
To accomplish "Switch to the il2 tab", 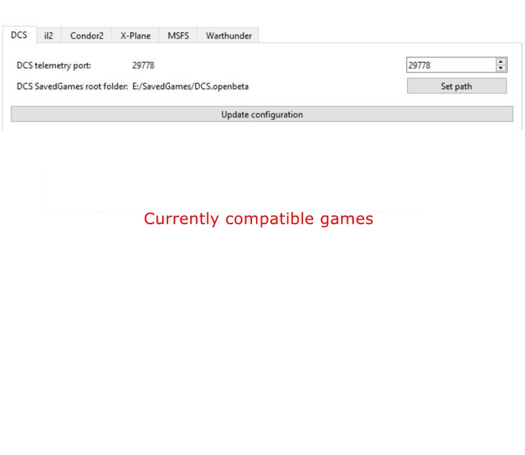I will (x=49, y=36).
